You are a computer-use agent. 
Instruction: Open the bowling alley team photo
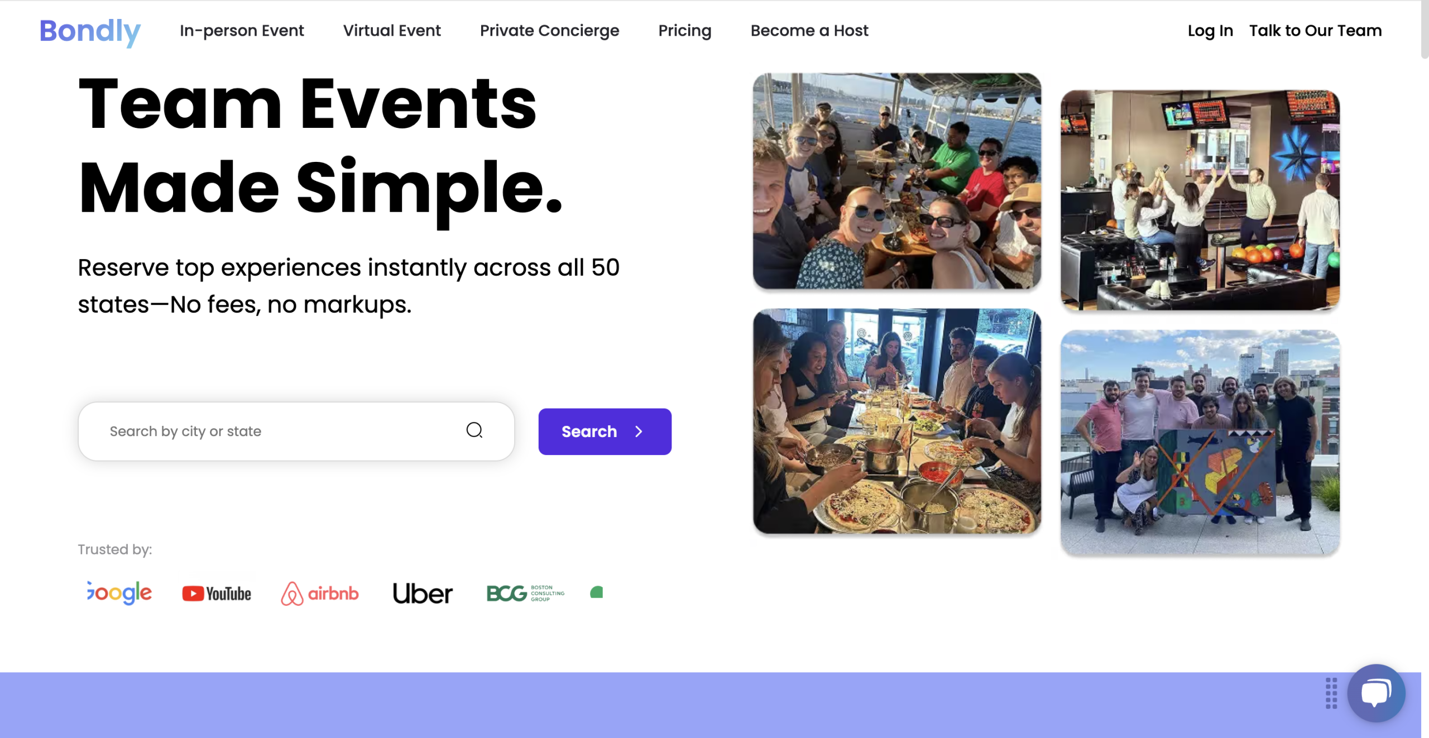1200,200
